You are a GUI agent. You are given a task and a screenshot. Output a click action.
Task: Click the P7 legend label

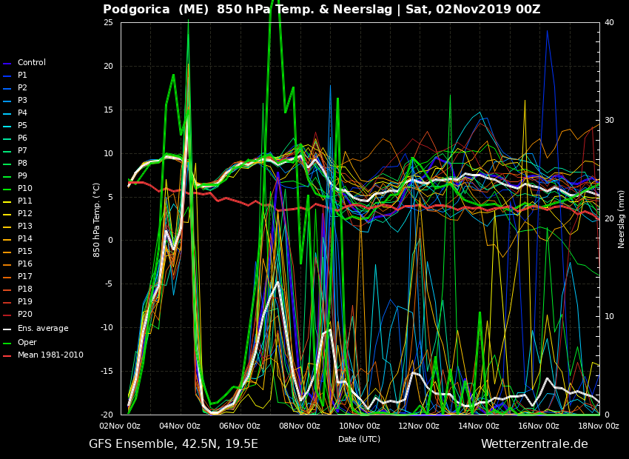pyautogui.click(x=22, y=150)
